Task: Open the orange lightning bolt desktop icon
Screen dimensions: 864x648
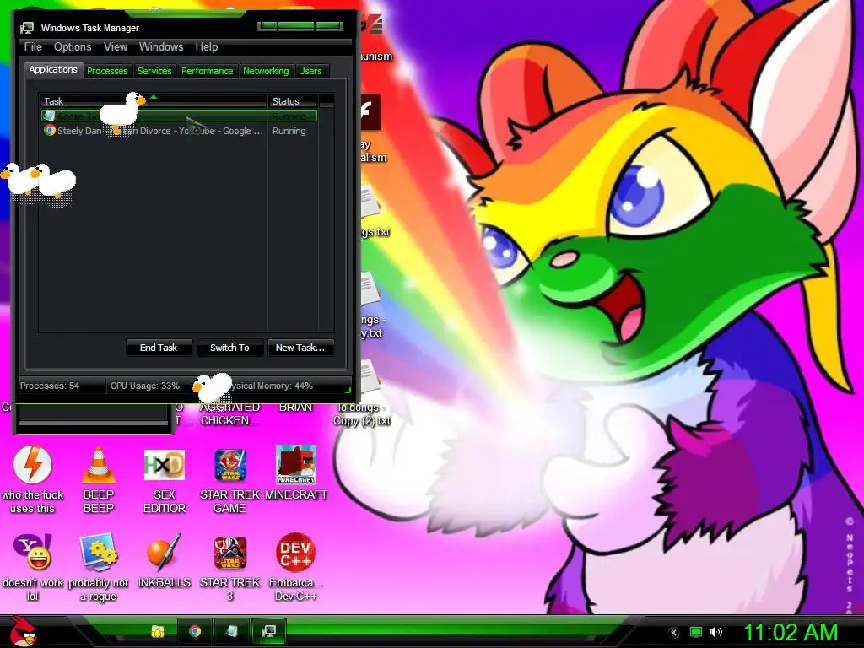Action: (x=33, y=465)
